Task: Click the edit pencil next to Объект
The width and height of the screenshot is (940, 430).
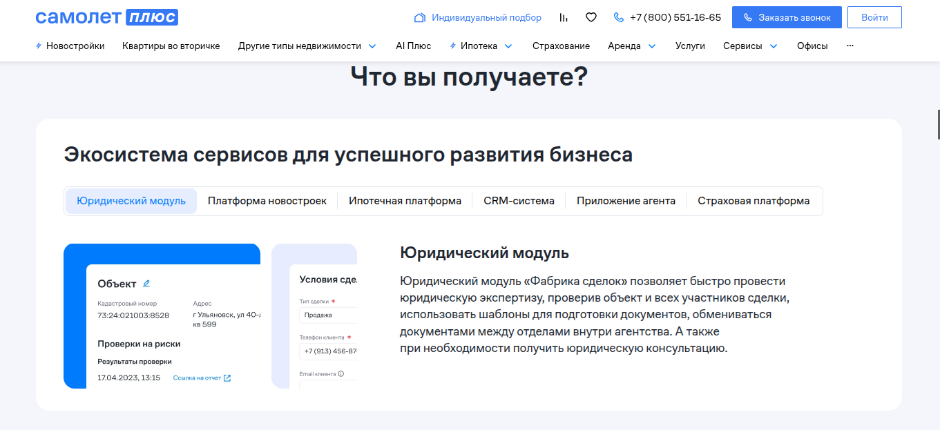Action: [146, 283]
